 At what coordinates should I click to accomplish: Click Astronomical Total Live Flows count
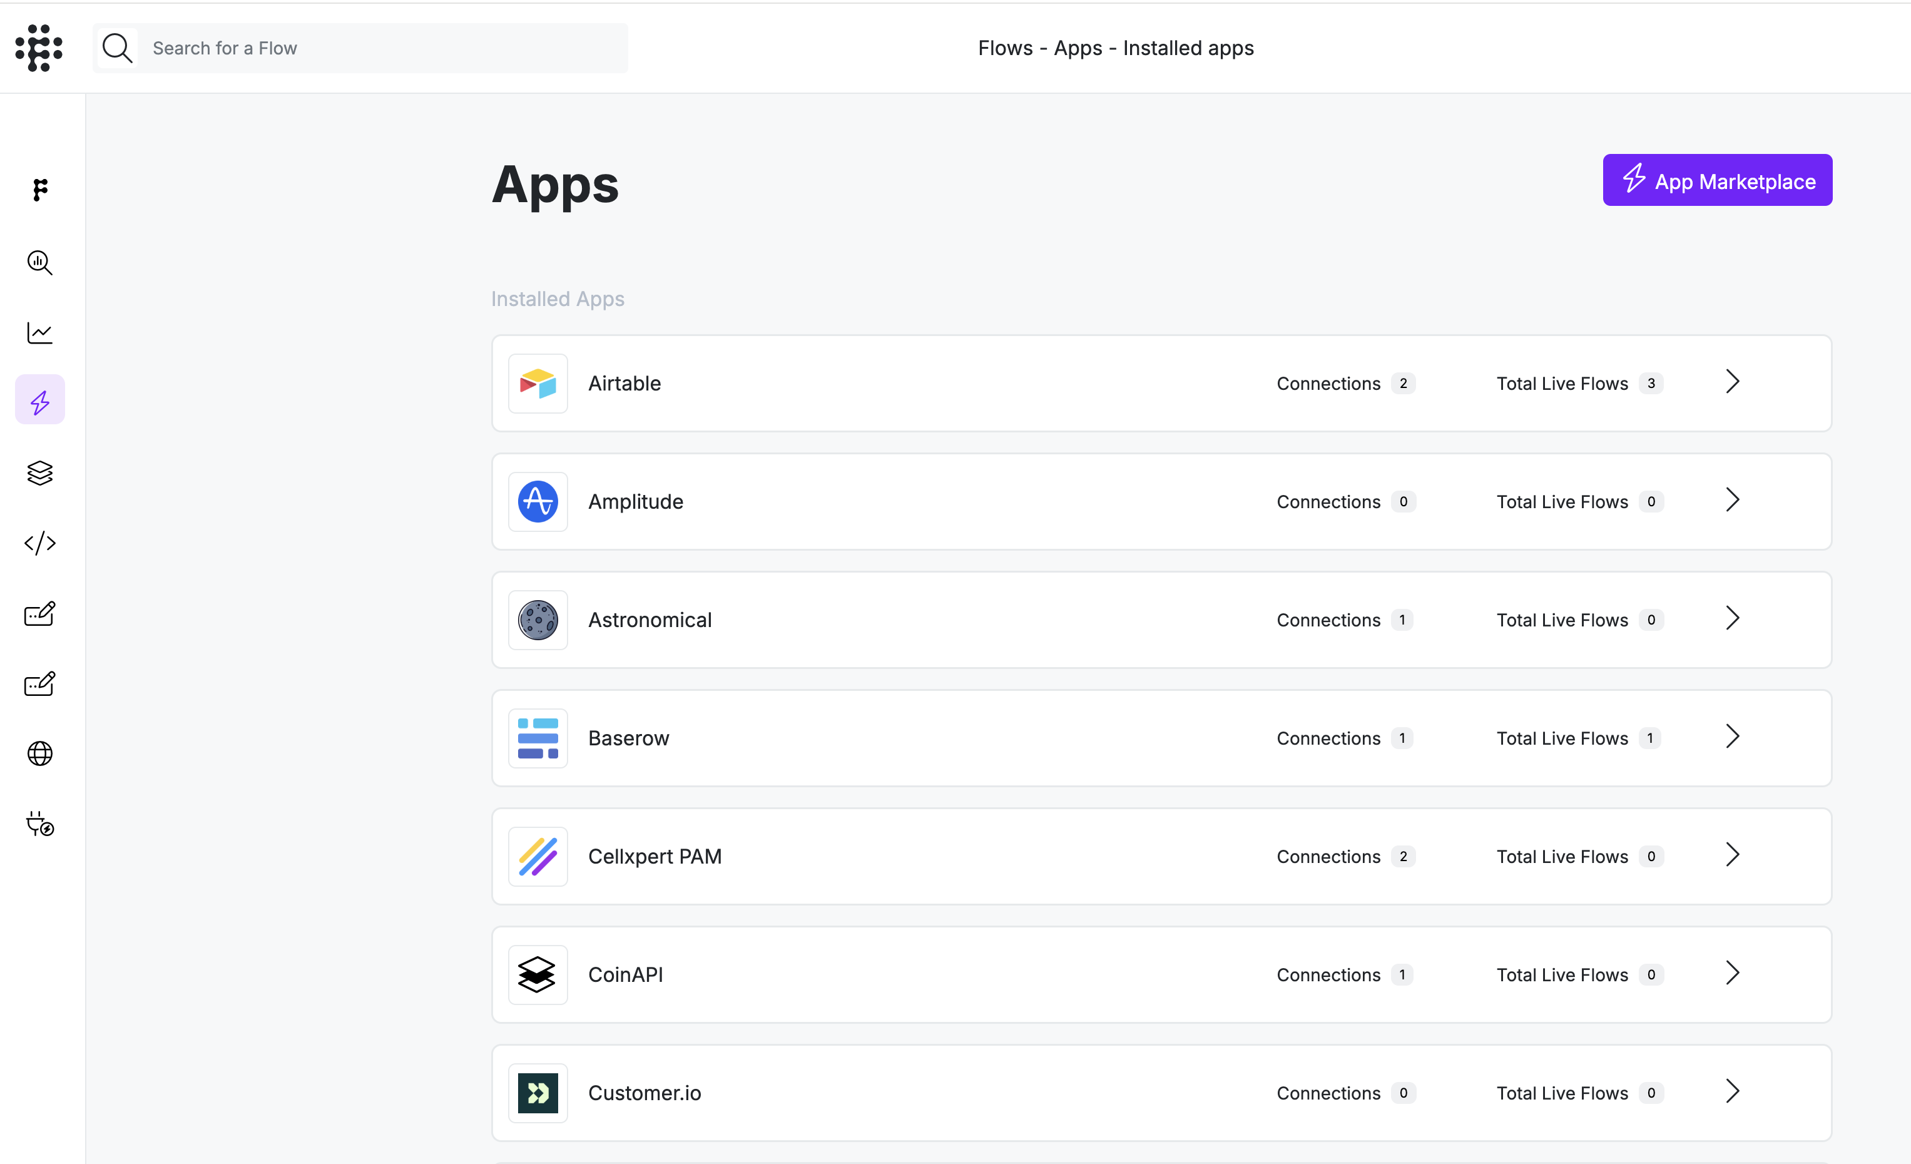click(x=1651, y=620)
